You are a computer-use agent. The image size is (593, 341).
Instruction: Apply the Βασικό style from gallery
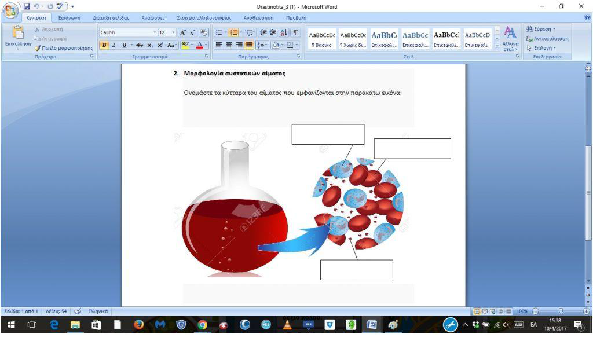321,39
